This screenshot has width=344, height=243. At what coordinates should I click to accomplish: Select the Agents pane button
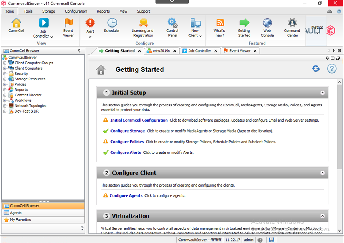(43, 213)
